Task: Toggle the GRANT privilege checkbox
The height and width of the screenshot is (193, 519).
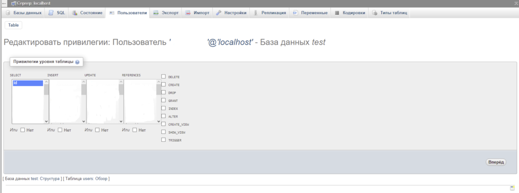Action: [164, 100]
